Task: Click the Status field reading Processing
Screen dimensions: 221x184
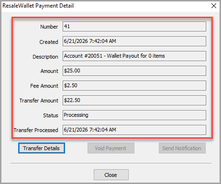Action: (x=134, y=115)
